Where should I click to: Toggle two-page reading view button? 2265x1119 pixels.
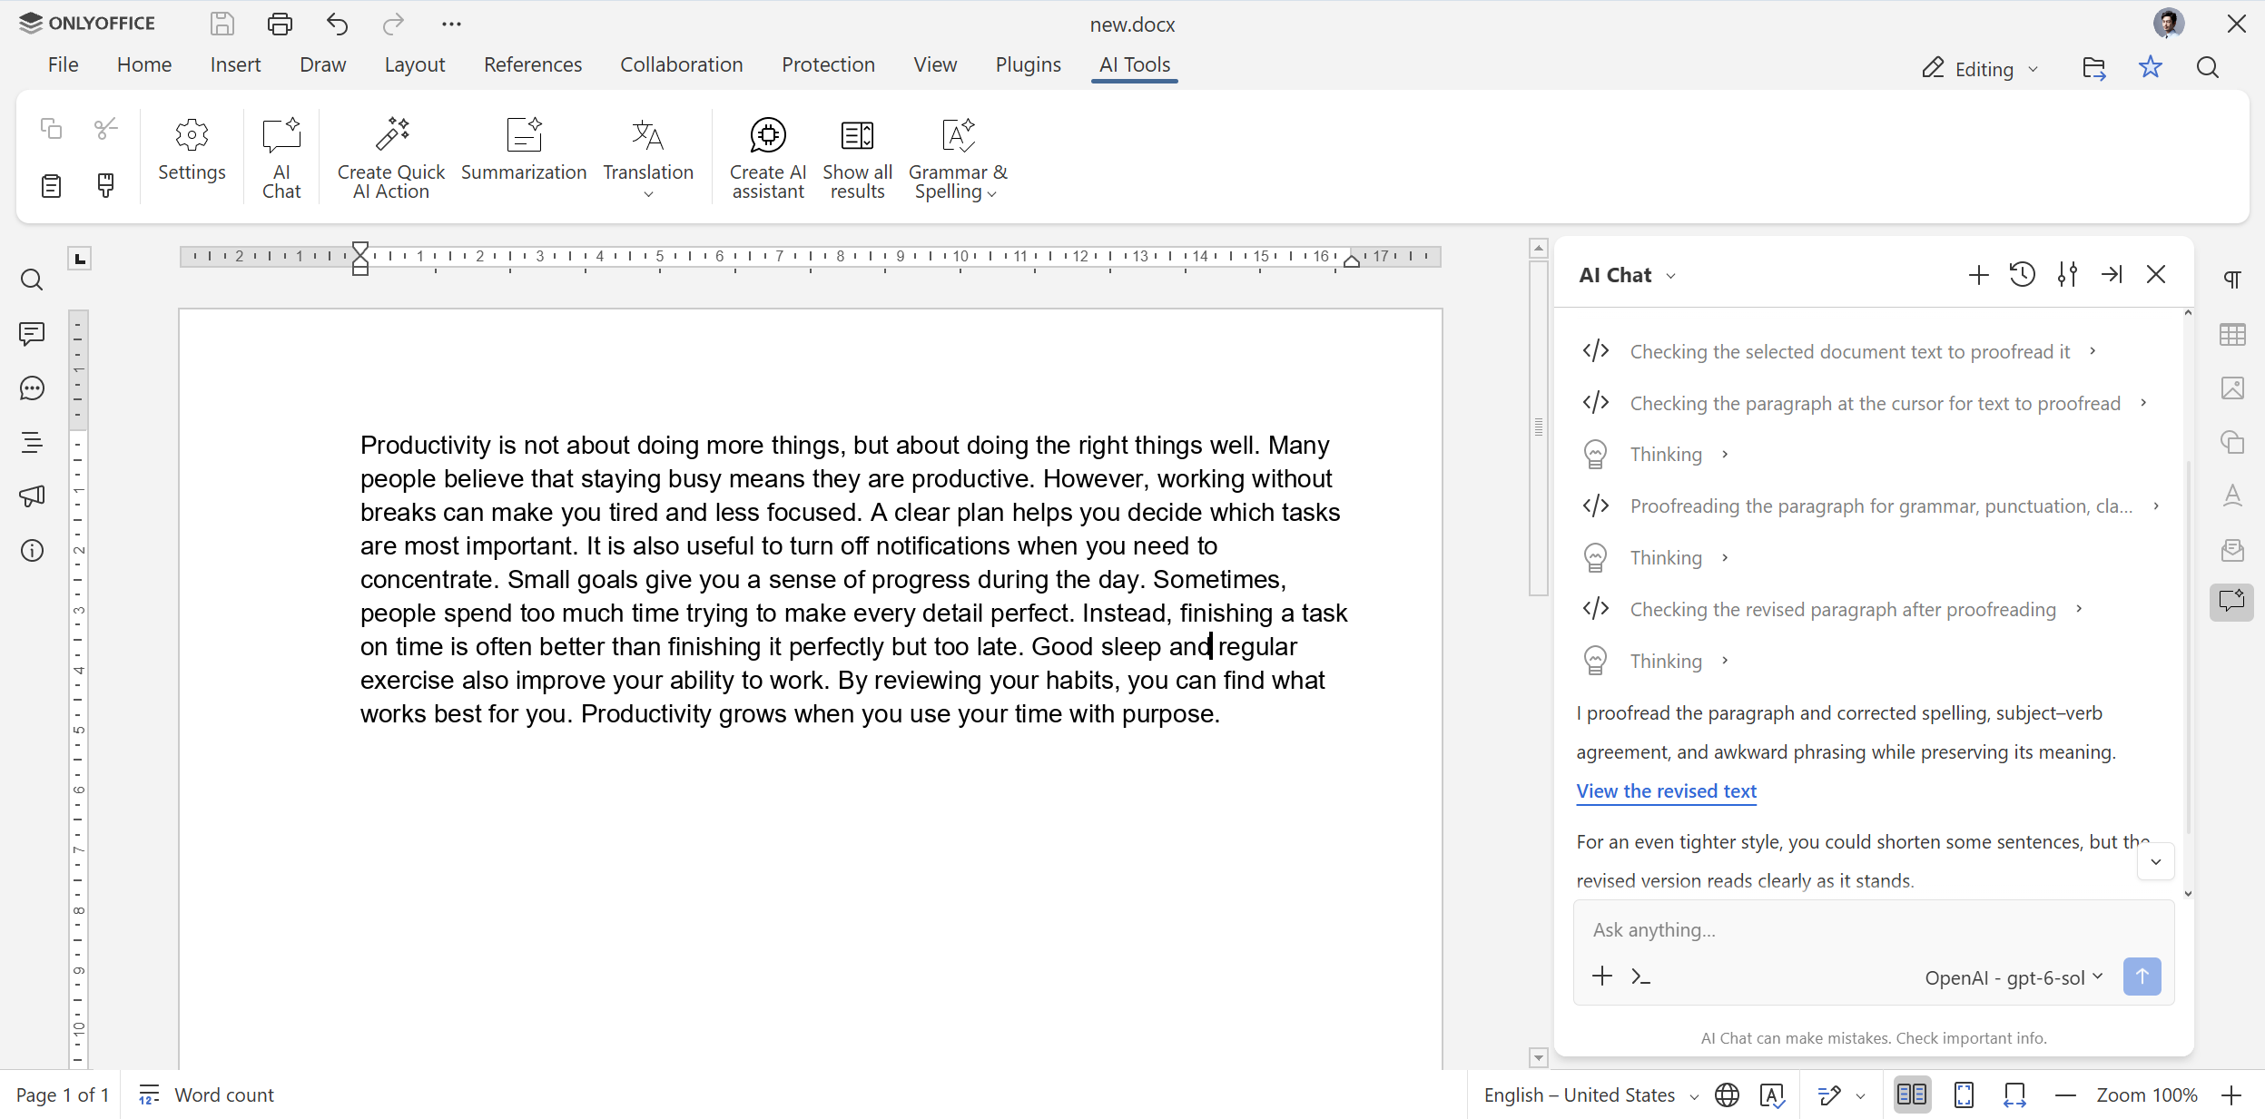(1912, 1095)
